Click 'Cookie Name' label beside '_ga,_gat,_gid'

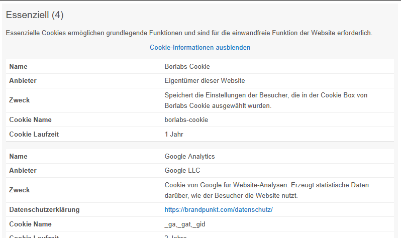coord(31,224)
